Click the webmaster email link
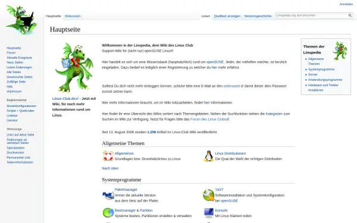This screenshot has height=223, width=357. point(233,86)
